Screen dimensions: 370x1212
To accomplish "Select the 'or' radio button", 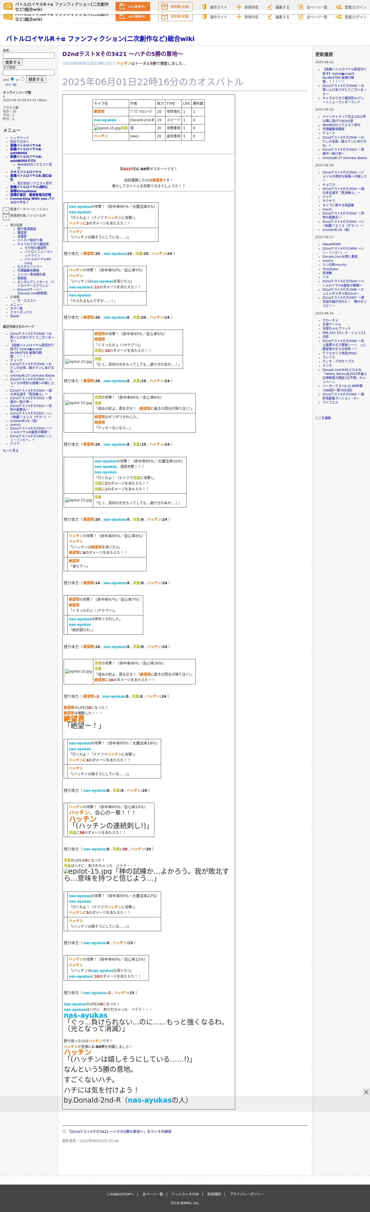I will tap(22, 79).
